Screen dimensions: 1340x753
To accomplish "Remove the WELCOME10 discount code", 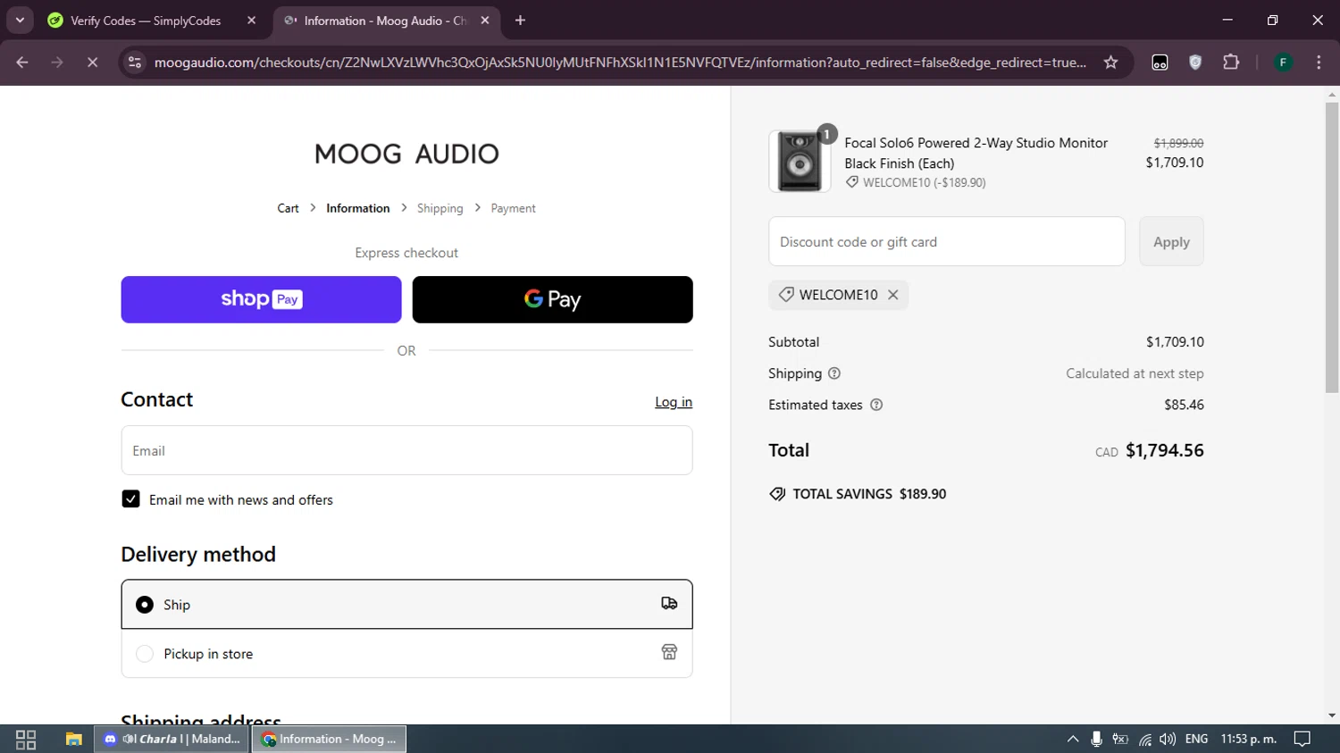I will click(892, 295).
